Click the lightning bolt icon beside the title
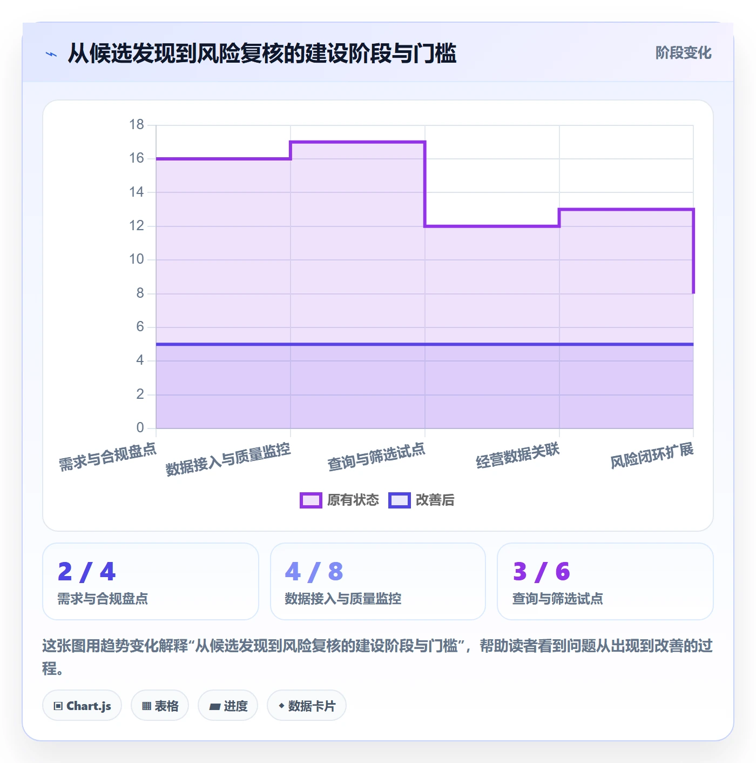The image size is (756, 763). click(51, 54)
